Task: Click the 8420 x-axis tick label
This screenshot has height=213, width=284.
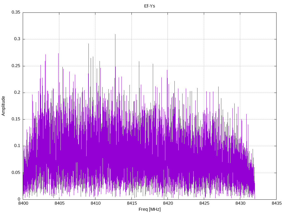Action: click(x=168, y=204)
